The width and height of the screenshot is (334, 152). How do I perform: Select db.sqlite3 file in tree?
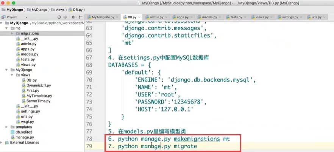23,132
